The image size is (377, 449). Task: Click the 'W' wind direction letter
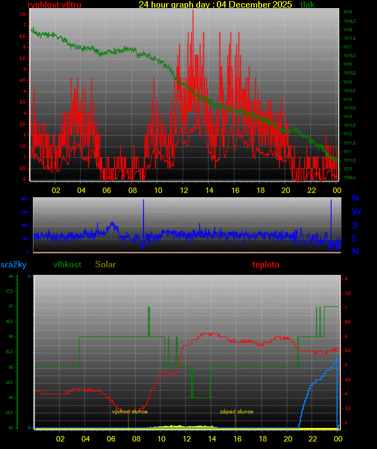356,212
